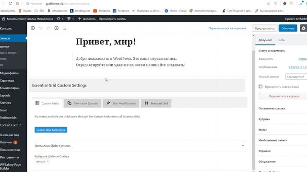Screen dimensions: 307x172
Task: Open block navigation list icon
Action: coord(64,28)
